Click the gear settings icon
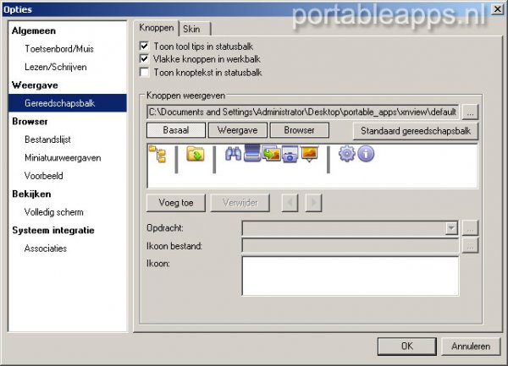 [346, 154]
